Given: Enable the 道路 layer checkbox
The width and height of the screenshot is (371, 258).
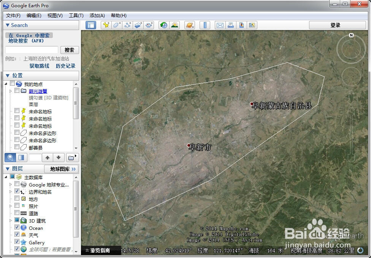Looking at the screenshot, I should click(x=17, y=212).
